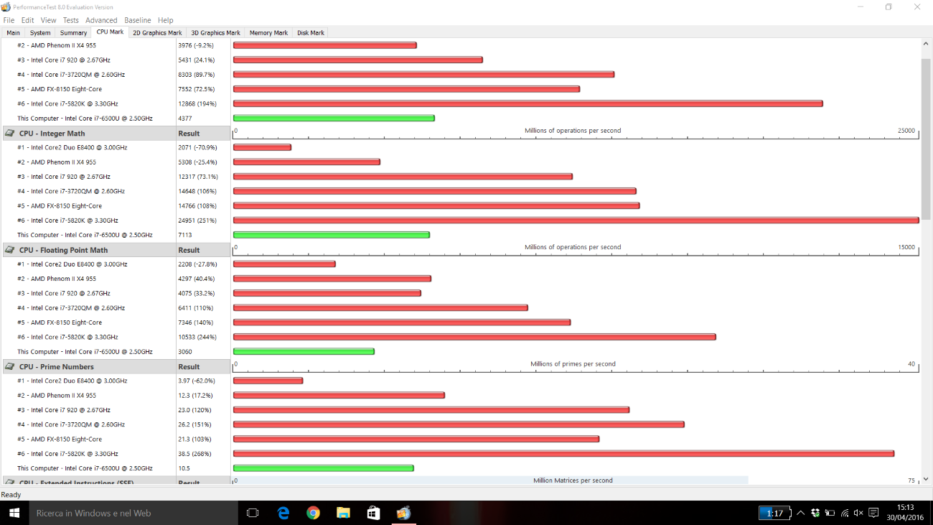Switch to the Main tab
This screenshot has height=525, width=933.
click(x=13, y=33)
